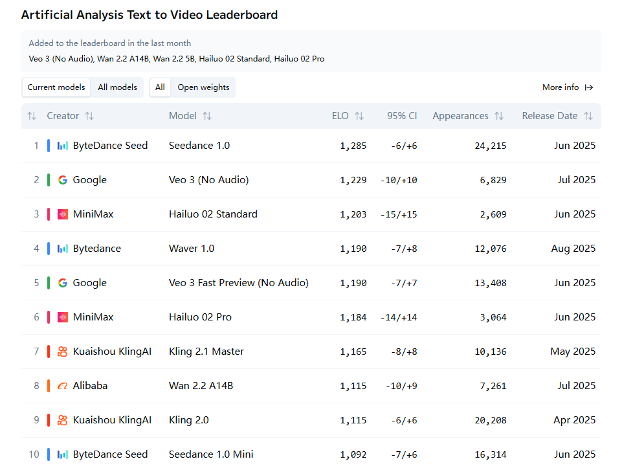Select the All weights tab
Screen dimensions: 633x470
point(160,87)
